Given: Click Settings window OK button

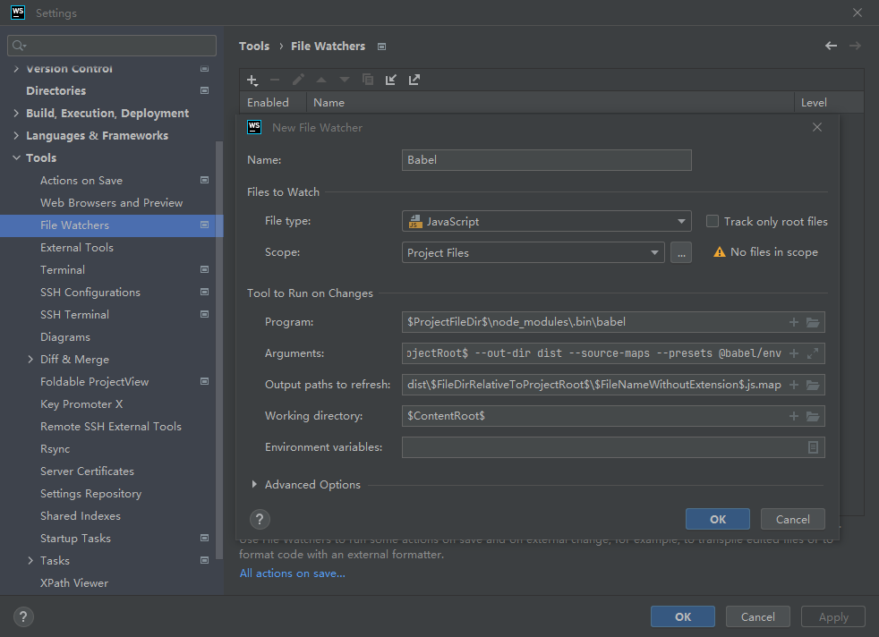Looking at the screenshot, I should [x=683, y=616].
